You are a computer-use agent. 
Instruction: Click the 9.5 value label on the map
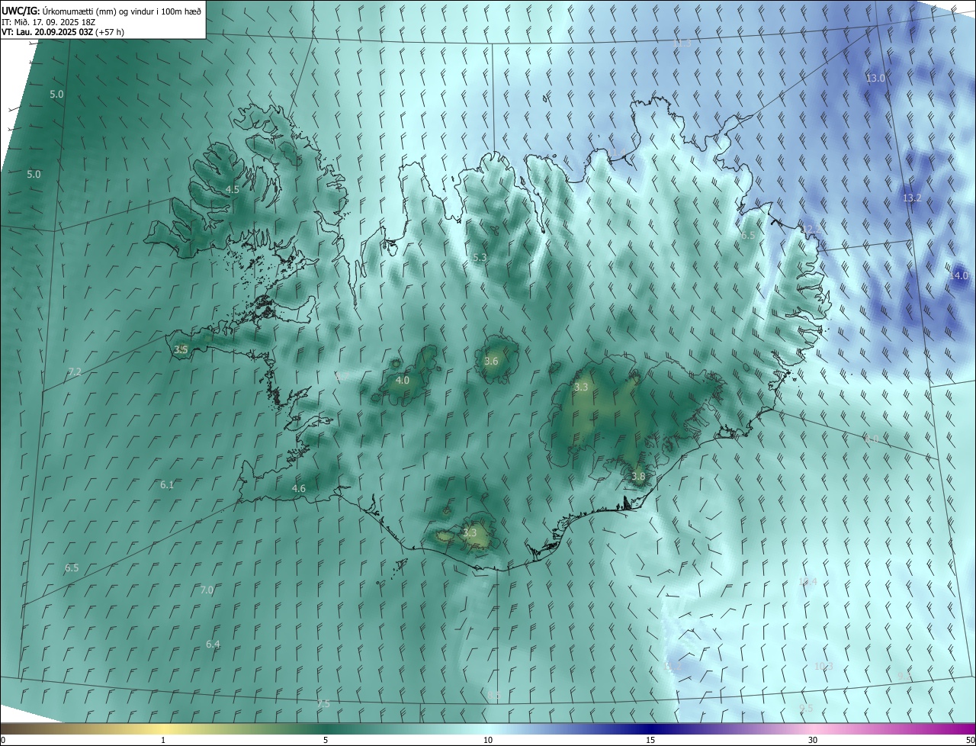[806, 708]
